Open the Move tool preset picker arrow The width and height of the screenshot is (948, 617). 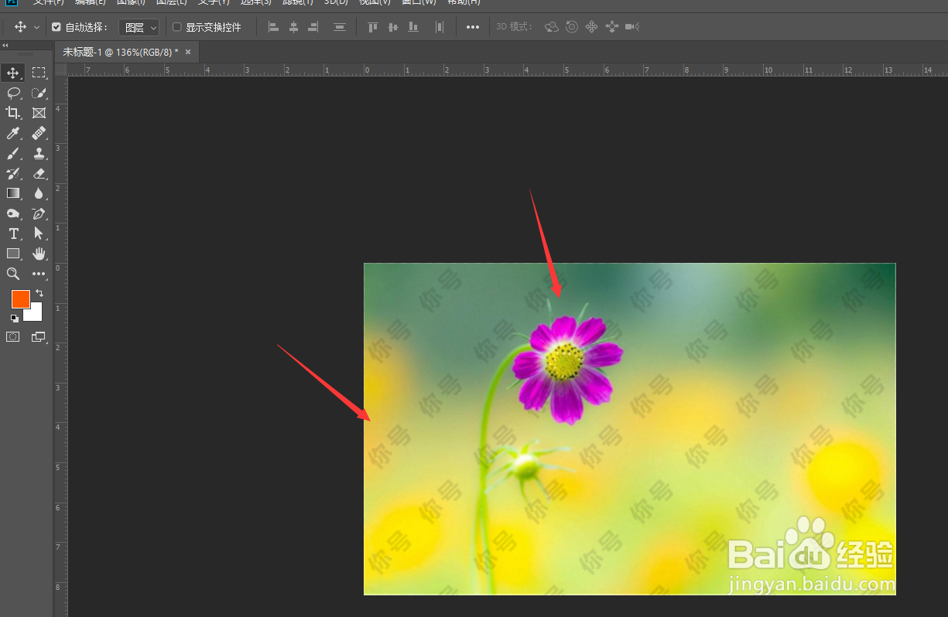point(36,27)
